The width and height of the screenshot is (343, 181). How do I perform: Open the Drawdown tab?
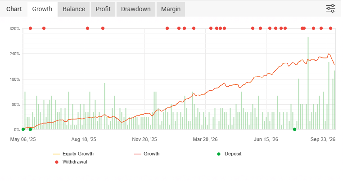click(x=136, y=9)
